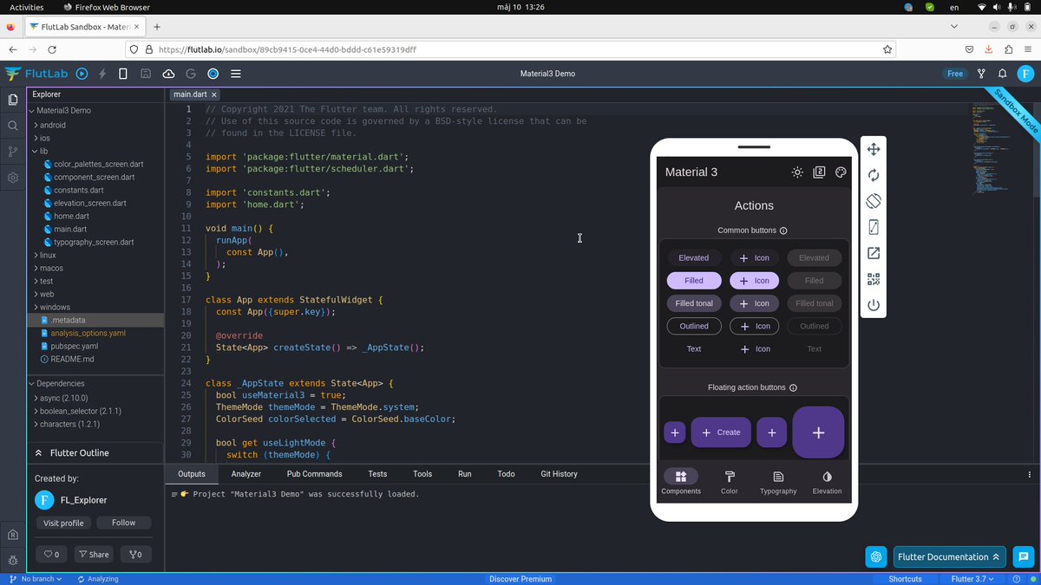Image resolution: width=1041 pixels, height=585 pixels.
Task: Click the Google G icon in toolbar
Action: click(x=191, y=74)
